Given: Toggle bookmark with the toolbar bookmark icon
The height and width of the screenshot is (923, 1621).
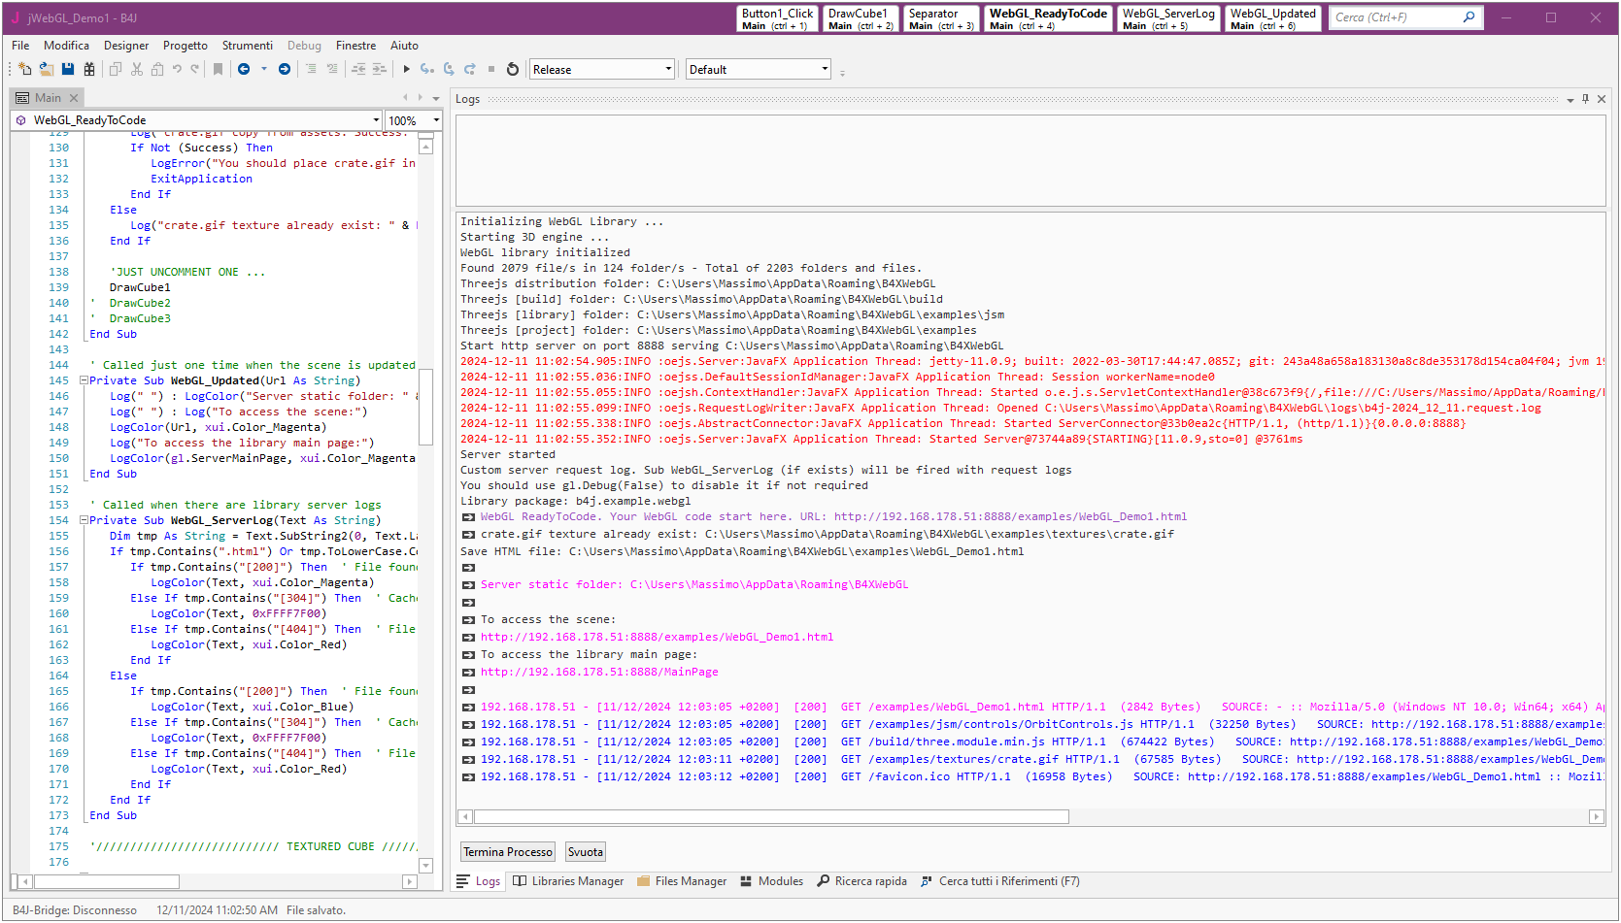Looking at the screenshot, I should pyautogui.click(x=218, y=69).
